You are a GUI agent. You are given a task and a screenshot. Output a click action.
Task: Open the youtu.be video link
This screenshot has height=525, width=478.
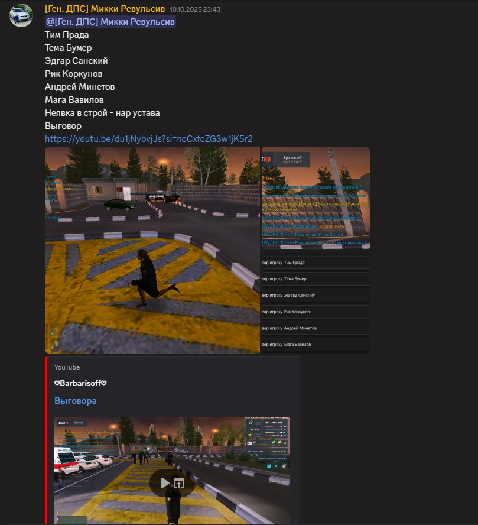148,139
